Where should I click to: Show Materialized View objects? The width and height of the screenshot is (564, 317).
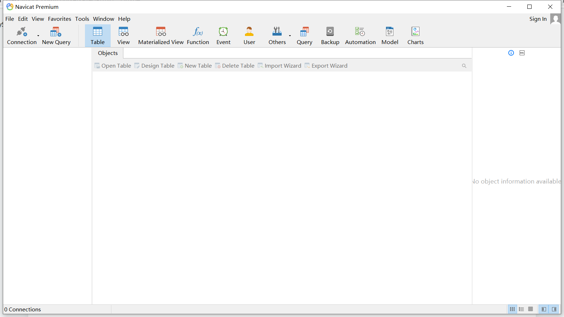click(161, 36)
